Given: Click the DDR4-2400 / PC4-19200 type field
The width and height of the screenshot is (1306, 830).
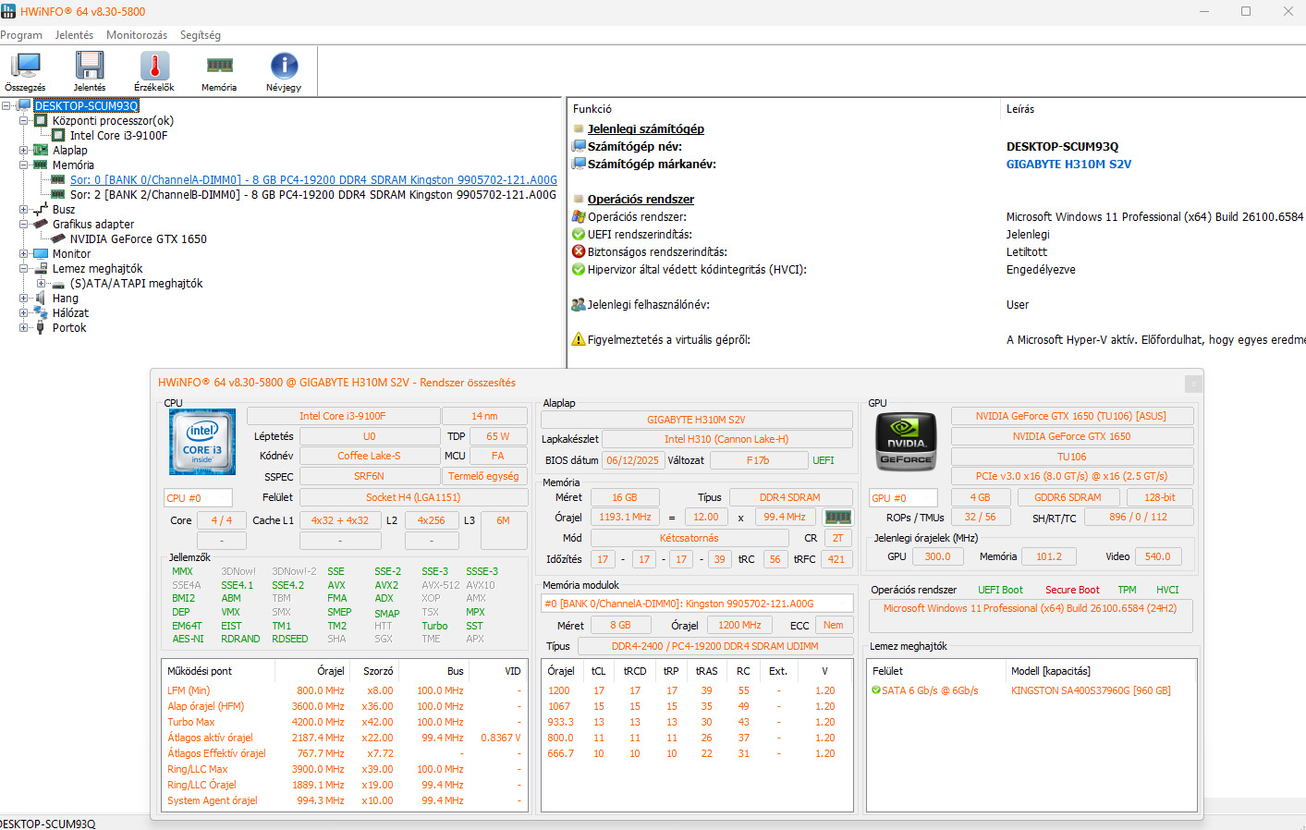Looking at the screenshot, I should [714, 646].
